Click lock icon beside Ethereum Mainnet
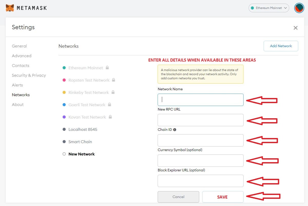308x206 pixels. coord(107,68)
